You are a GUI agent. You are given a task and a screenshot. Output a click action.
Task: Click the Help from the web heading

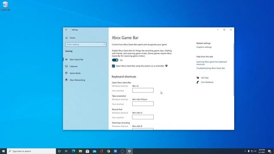point(205,57)
